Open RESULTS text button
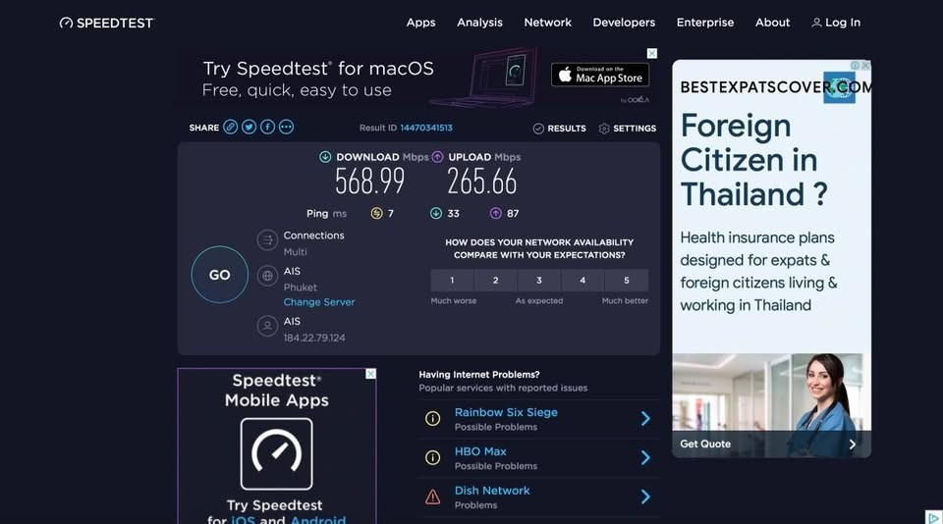 click(x=567, y=129)
